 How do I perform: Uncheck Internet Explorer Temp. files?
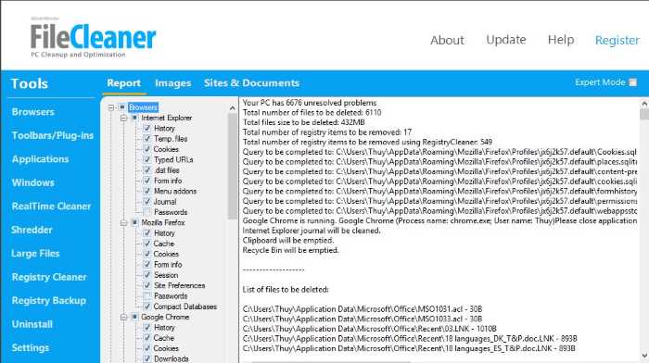click(x=146, y=139)
